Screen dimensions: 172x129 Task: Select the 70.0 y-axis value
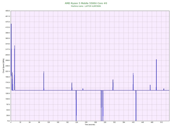(8, 121)
